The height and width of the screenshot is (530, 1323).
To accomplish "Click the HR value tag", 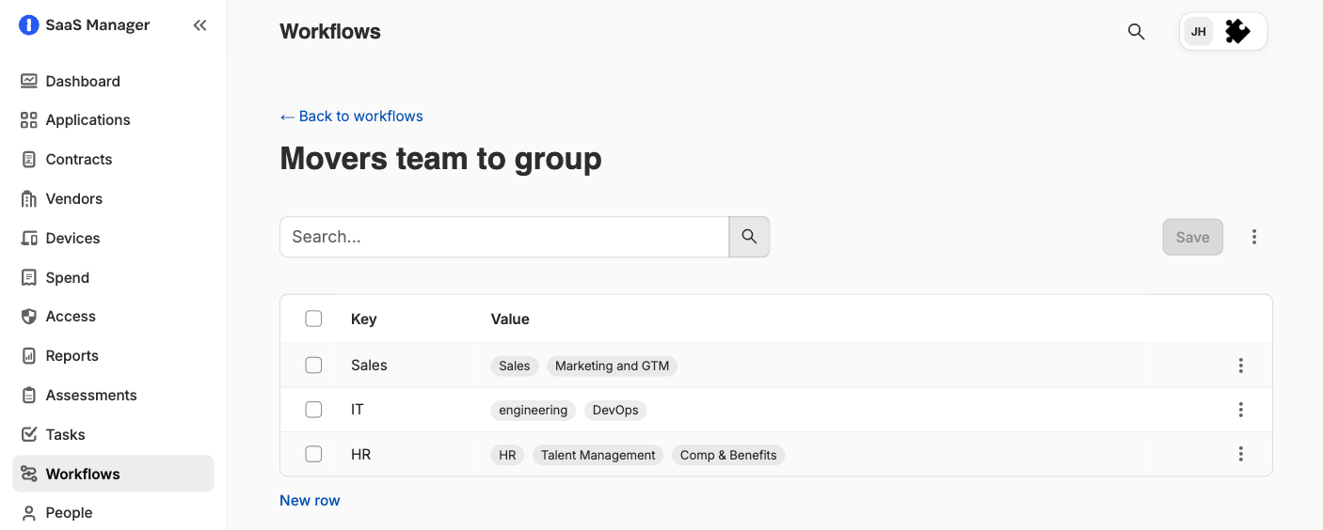I will (507, 455).
